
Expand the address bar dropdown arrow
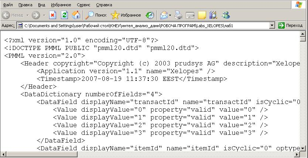272,26
